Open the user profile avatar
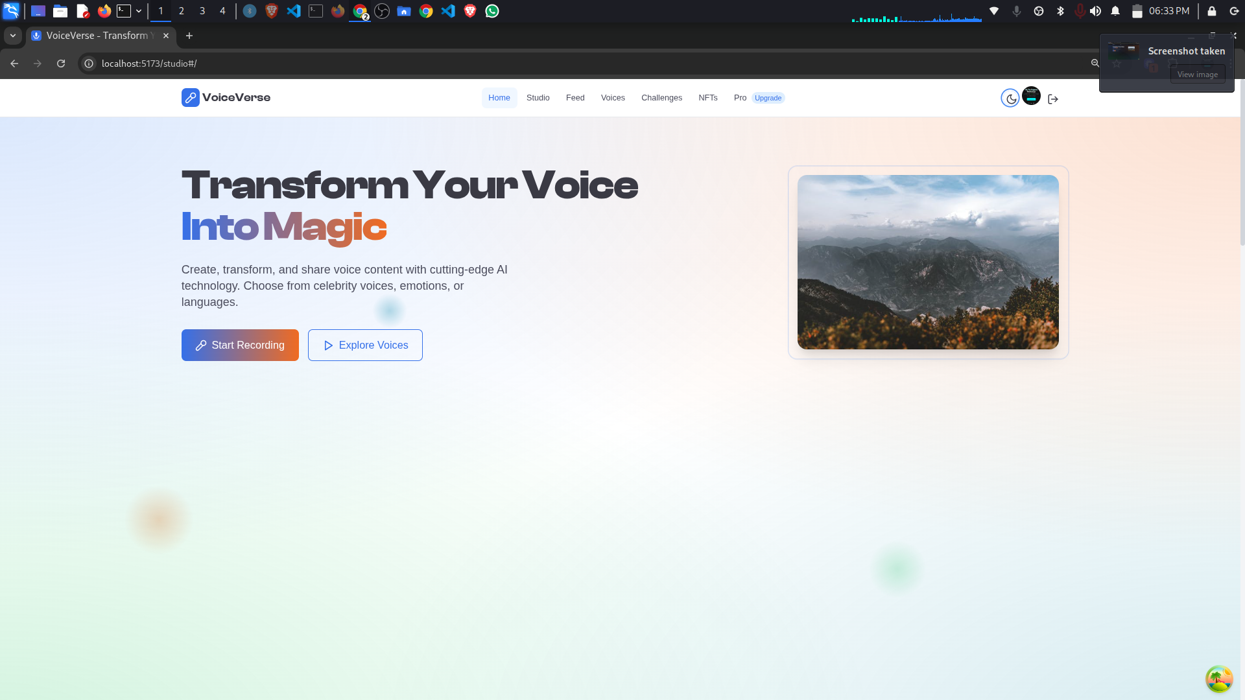1245x700 pixels. click(x=1031, y=96)
